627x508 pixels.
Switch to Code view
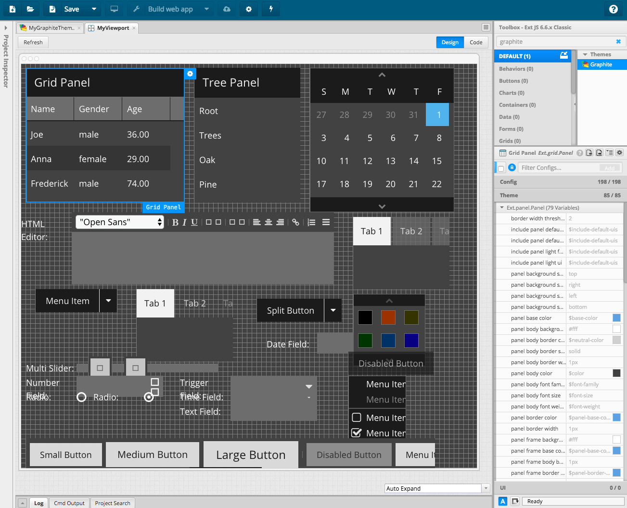[x=476, y=42]
